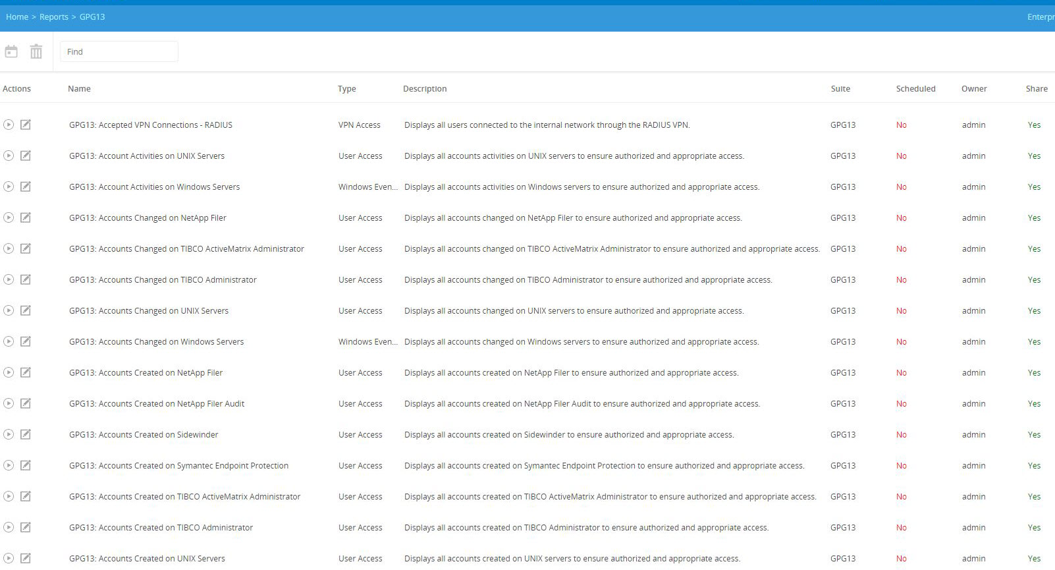Select 'GPG13: Account Activities on Windows Servers' name

coord(154,187)
